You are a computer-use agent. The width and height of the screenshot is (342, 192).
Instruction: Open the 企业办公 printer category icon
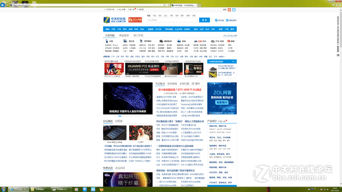(195, 41)
